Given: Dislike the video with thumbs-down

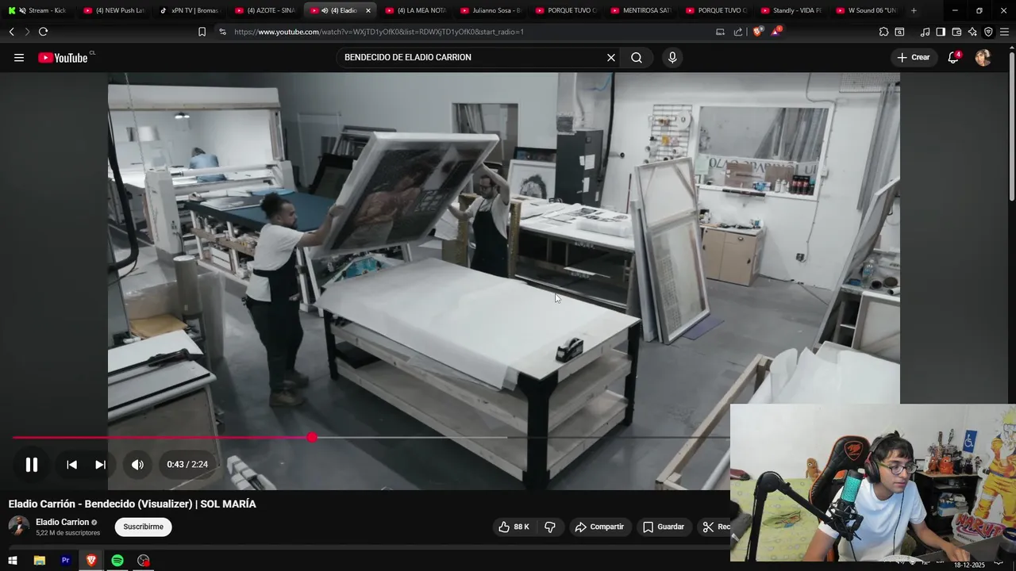Looking at the screenshot, I should tap(550, 527).
